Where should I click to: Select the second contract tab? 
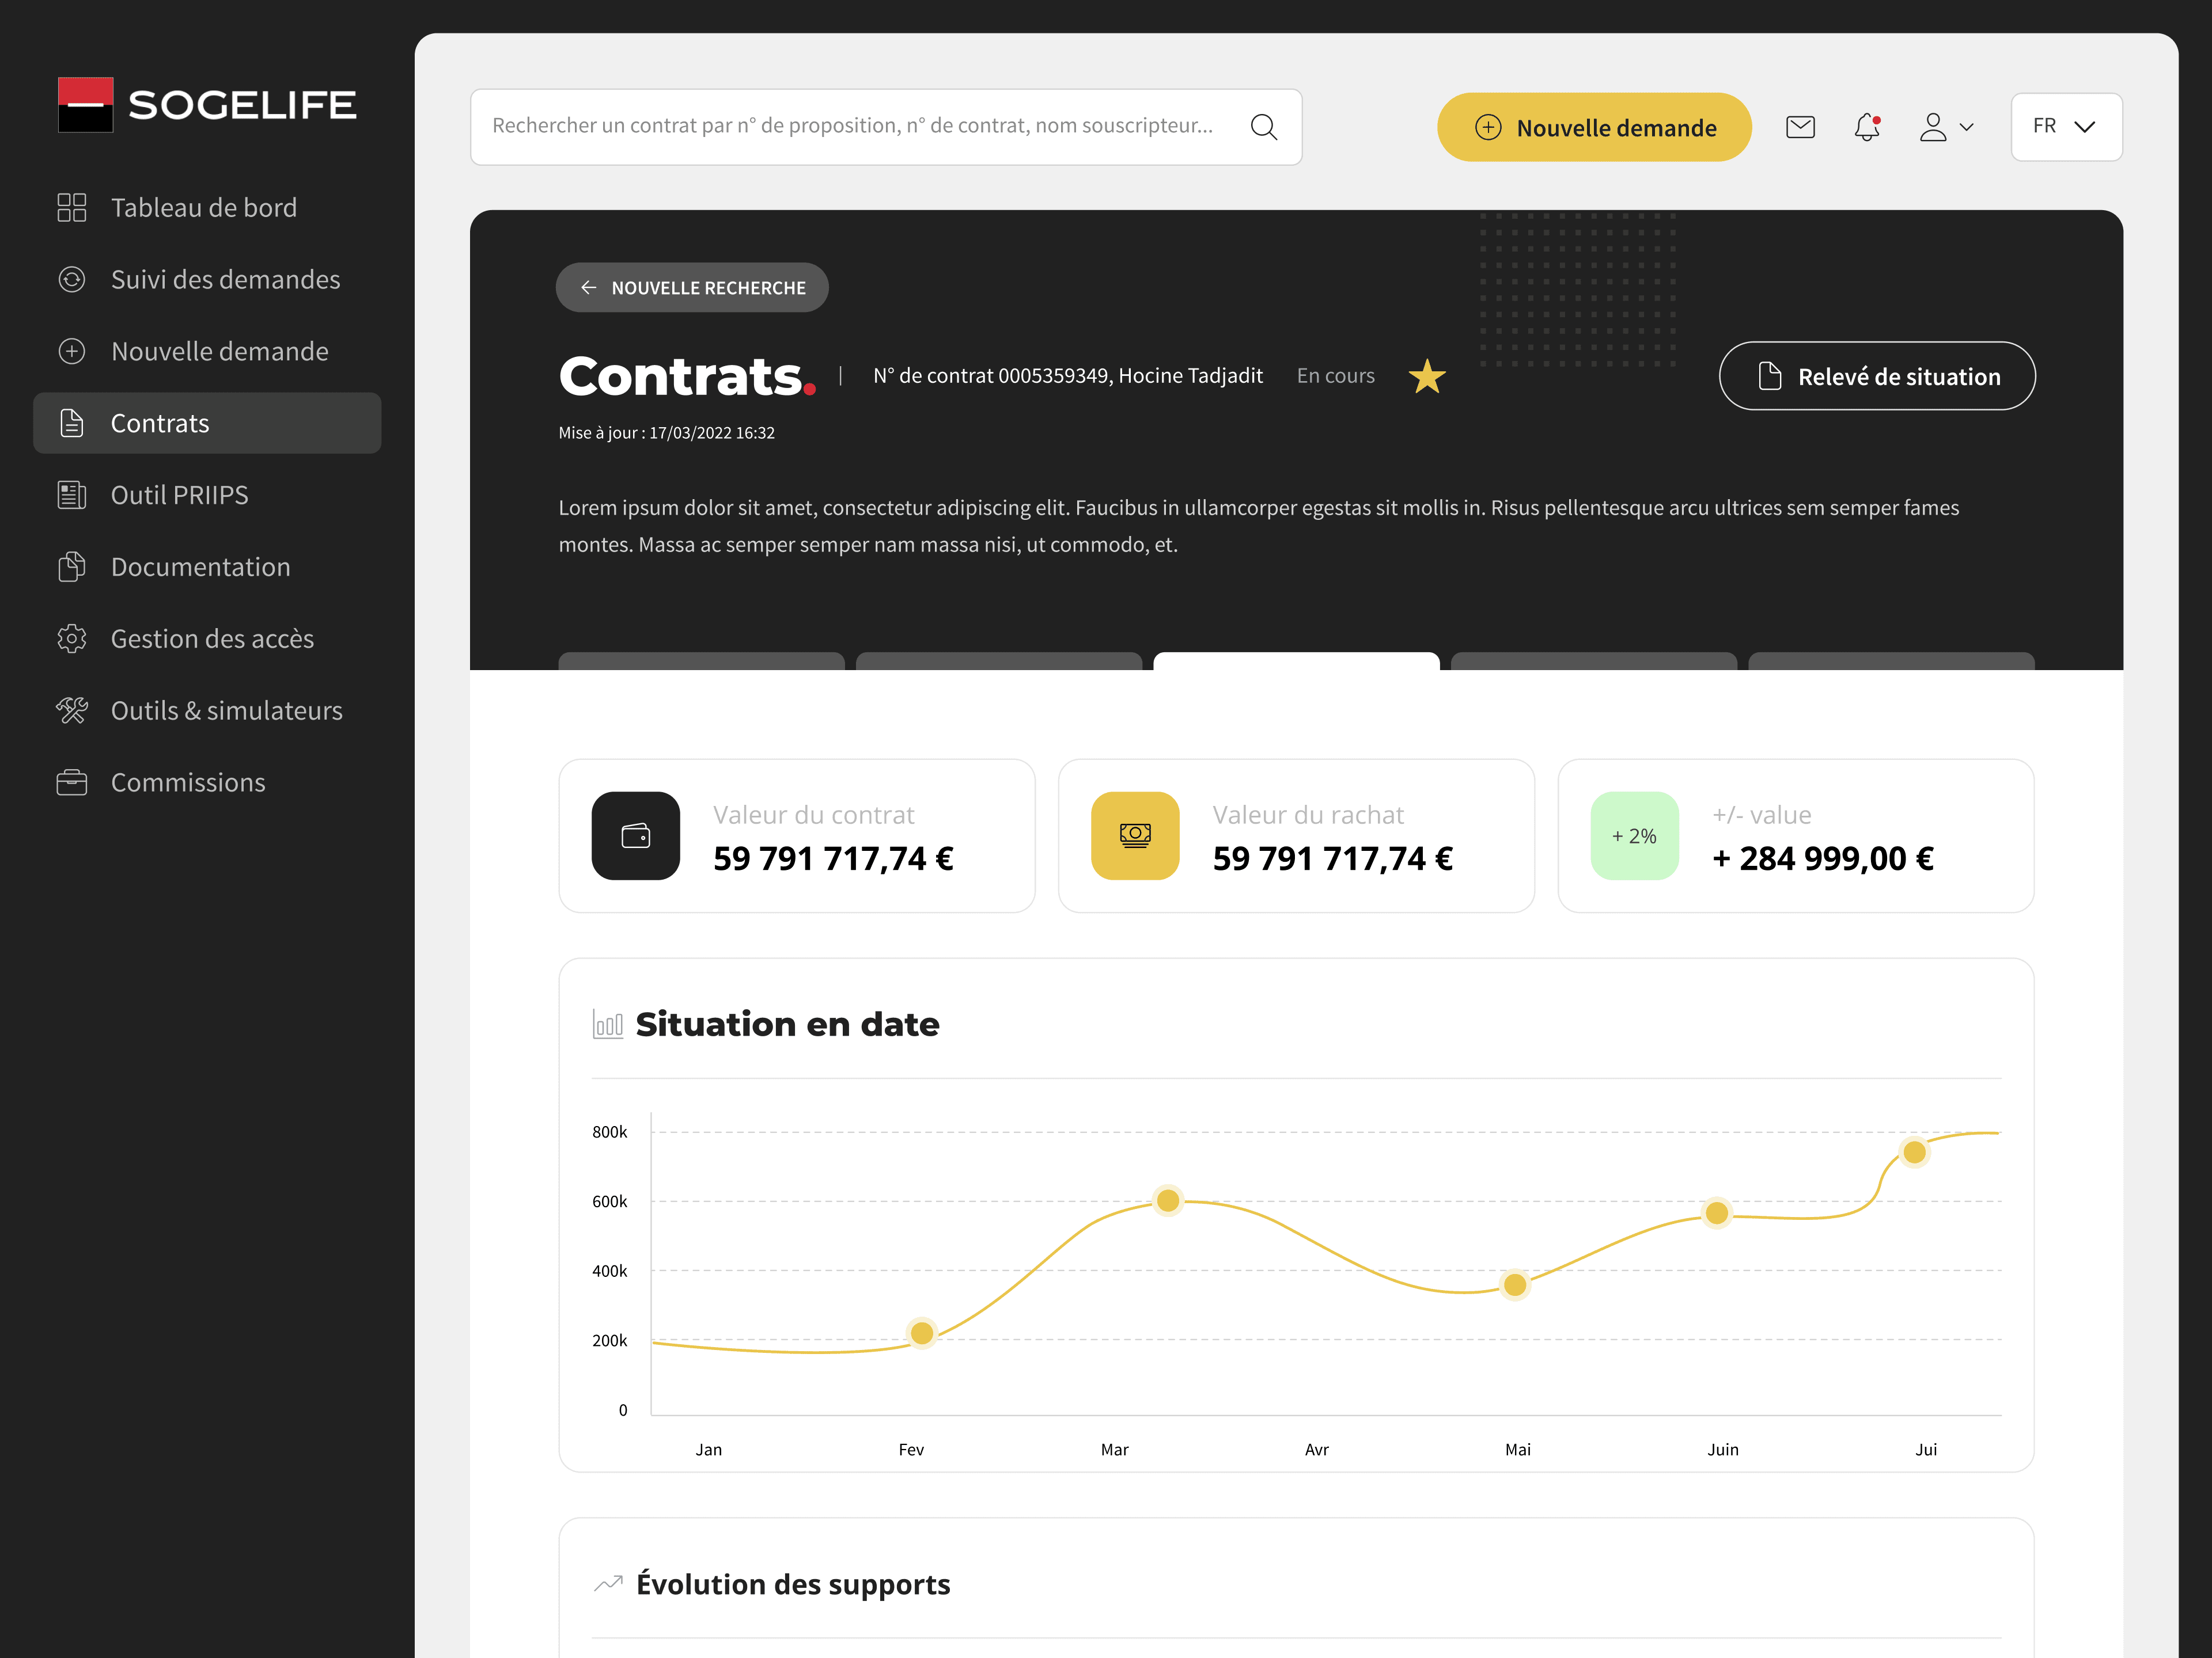(x=999, y=661)
